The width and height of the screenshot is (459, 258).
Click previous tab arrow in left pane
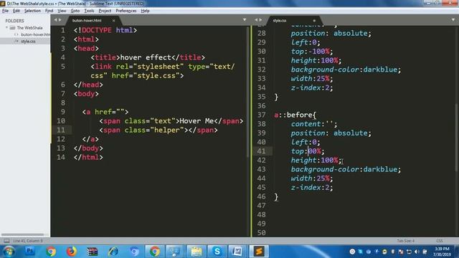(x=55, y=20)
